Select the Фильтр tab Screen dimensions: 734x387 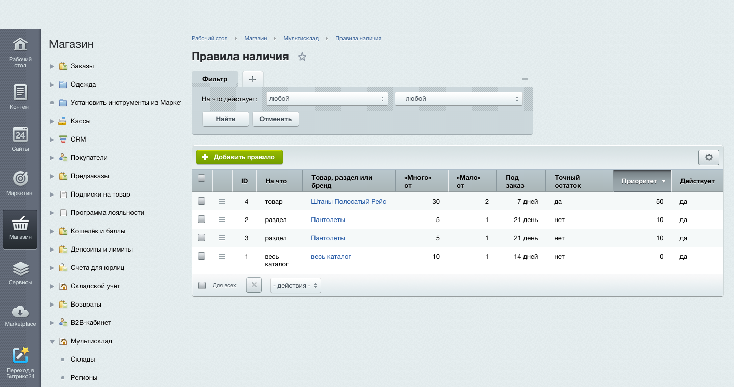(x=215, y=79)
